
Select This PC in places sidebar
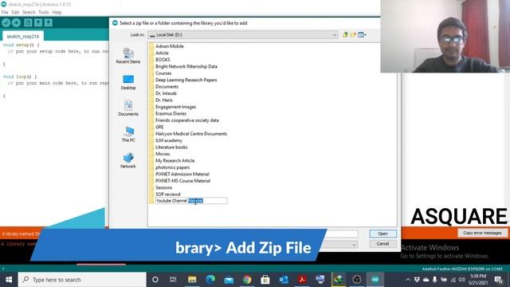pos(128,134)
